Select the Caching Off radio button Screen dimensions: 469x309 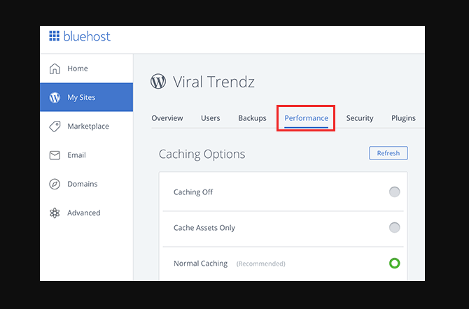[x=395, y=192]
